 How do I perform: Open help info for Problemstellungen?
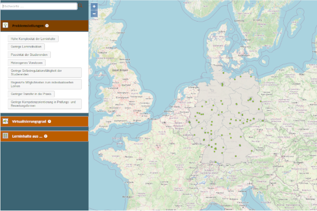click(x=47, y=25)
